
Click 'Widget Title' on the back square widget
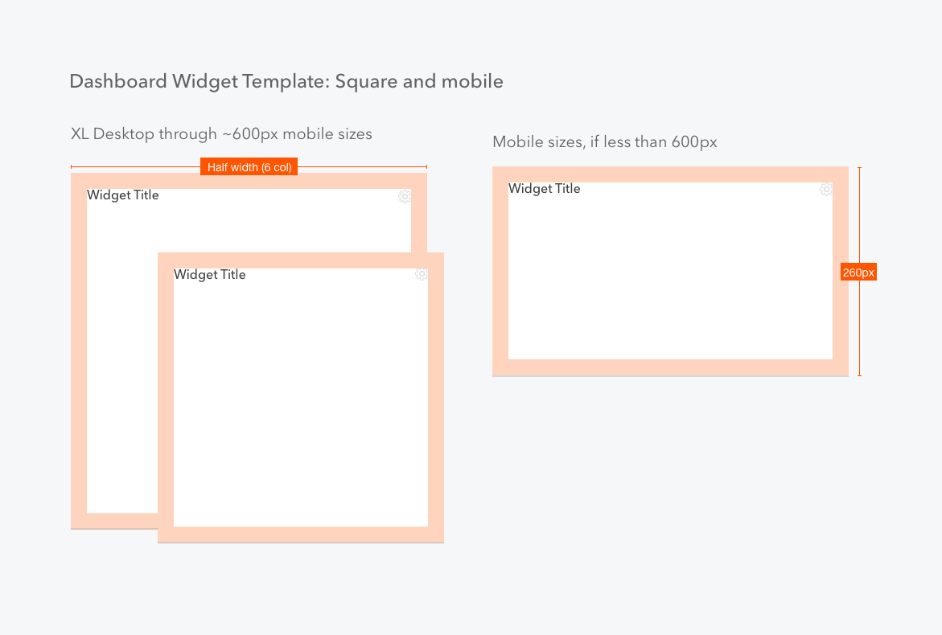click(122, 195)
